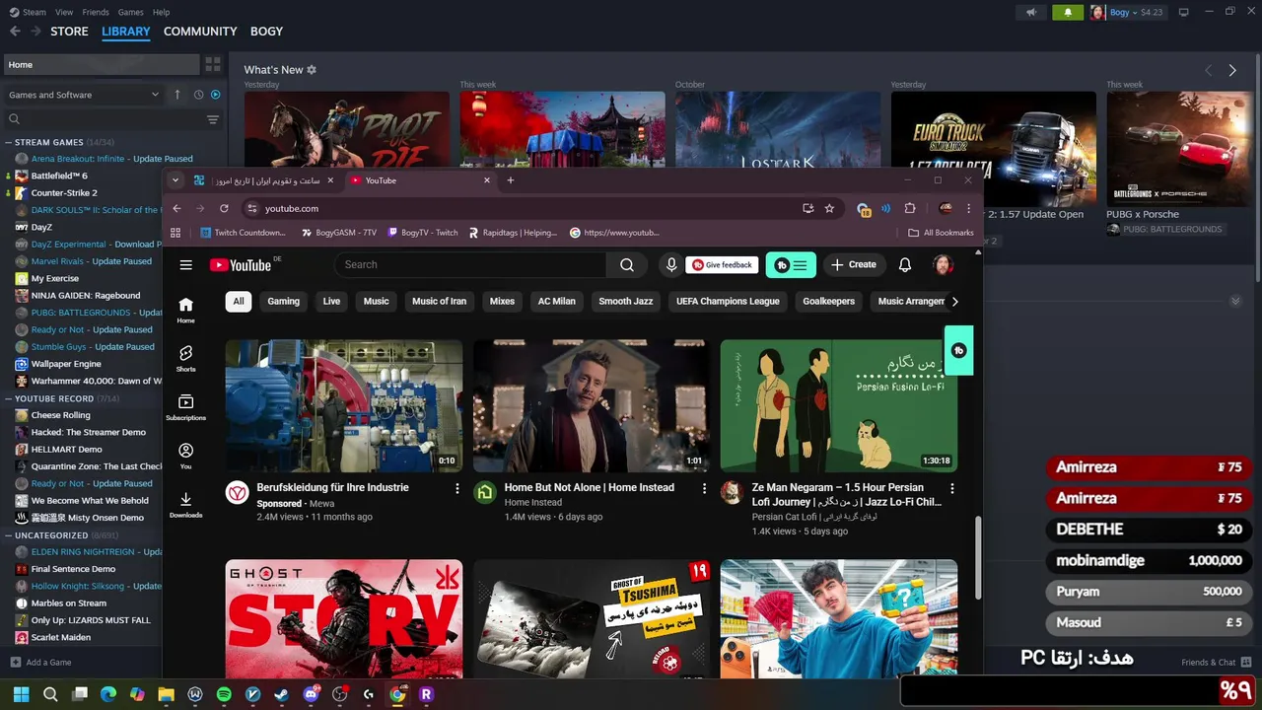Click Give feedback button

click(x=722, y=264)
